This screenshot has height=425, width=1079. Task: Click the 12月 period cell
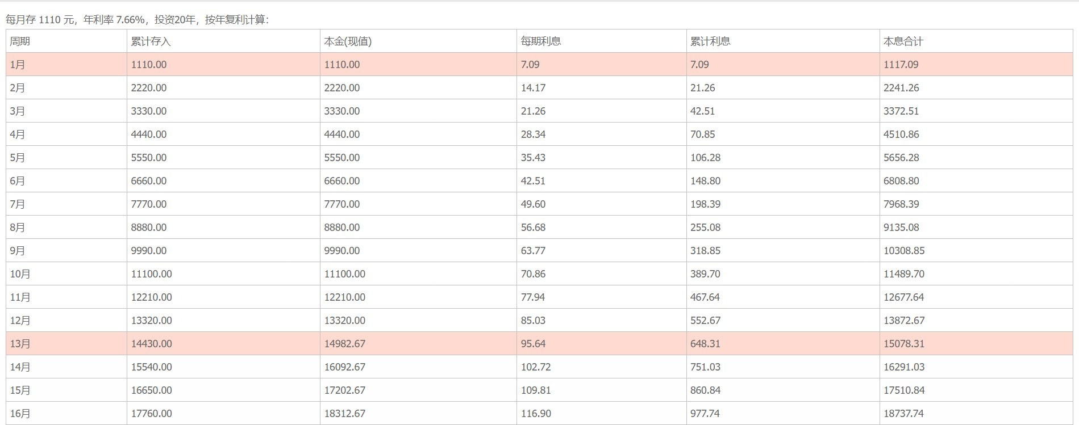(66, 321)
